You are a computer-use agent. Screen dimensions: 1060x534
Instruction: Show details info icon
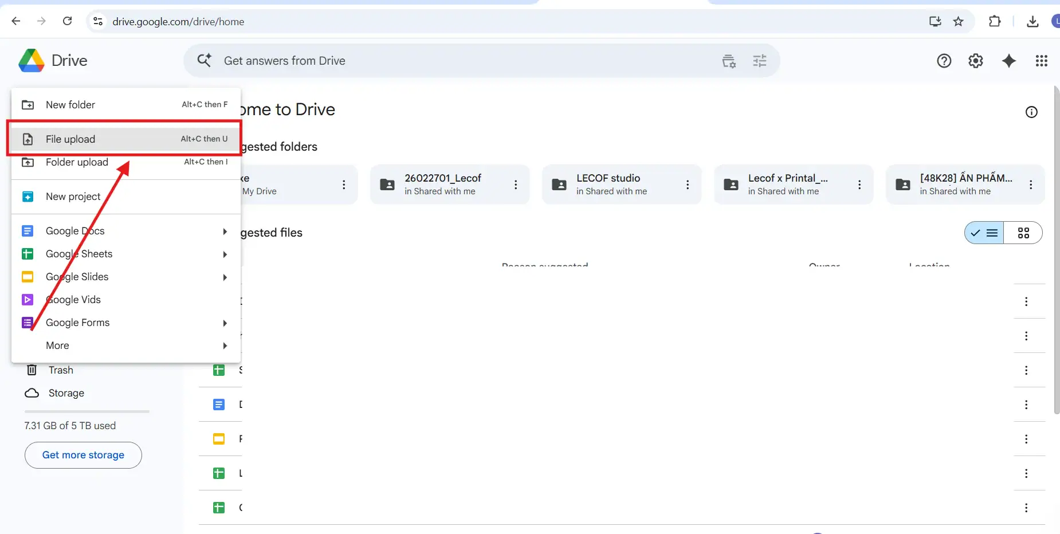click(1031, 112)
